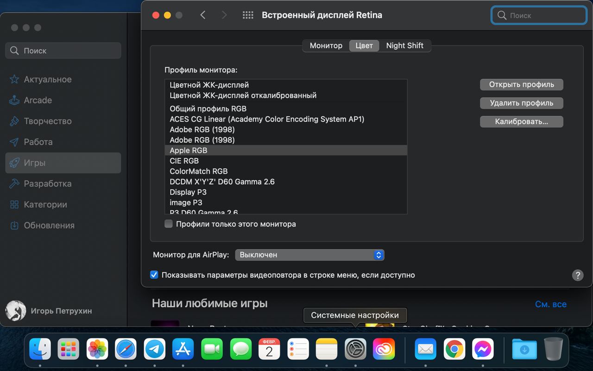
Task: Open Обновления in App Store sidebar
Action: pyautogui.click(x=63, y=225)
